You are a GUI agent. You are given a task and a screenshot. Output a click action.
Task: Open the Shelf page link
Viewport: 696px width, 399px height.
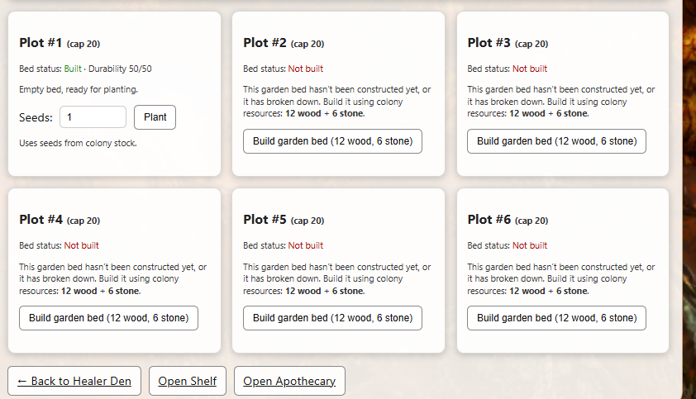pos(187,381)
